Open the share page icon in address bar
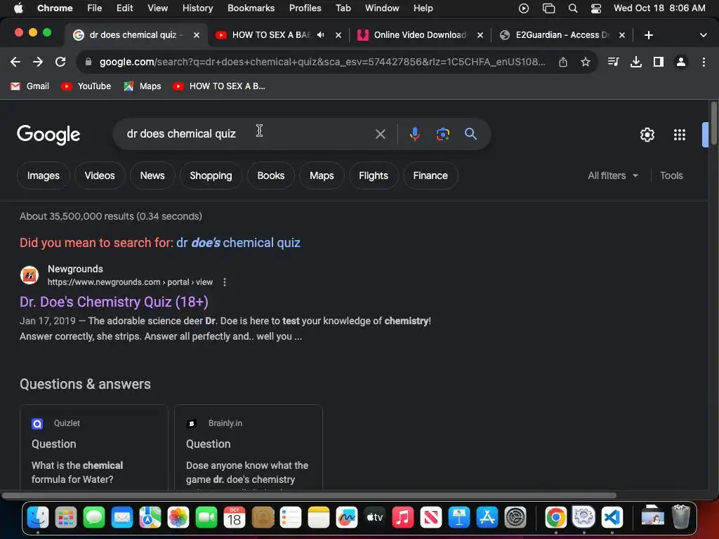 pyautogui.click(x=563, y=62)
